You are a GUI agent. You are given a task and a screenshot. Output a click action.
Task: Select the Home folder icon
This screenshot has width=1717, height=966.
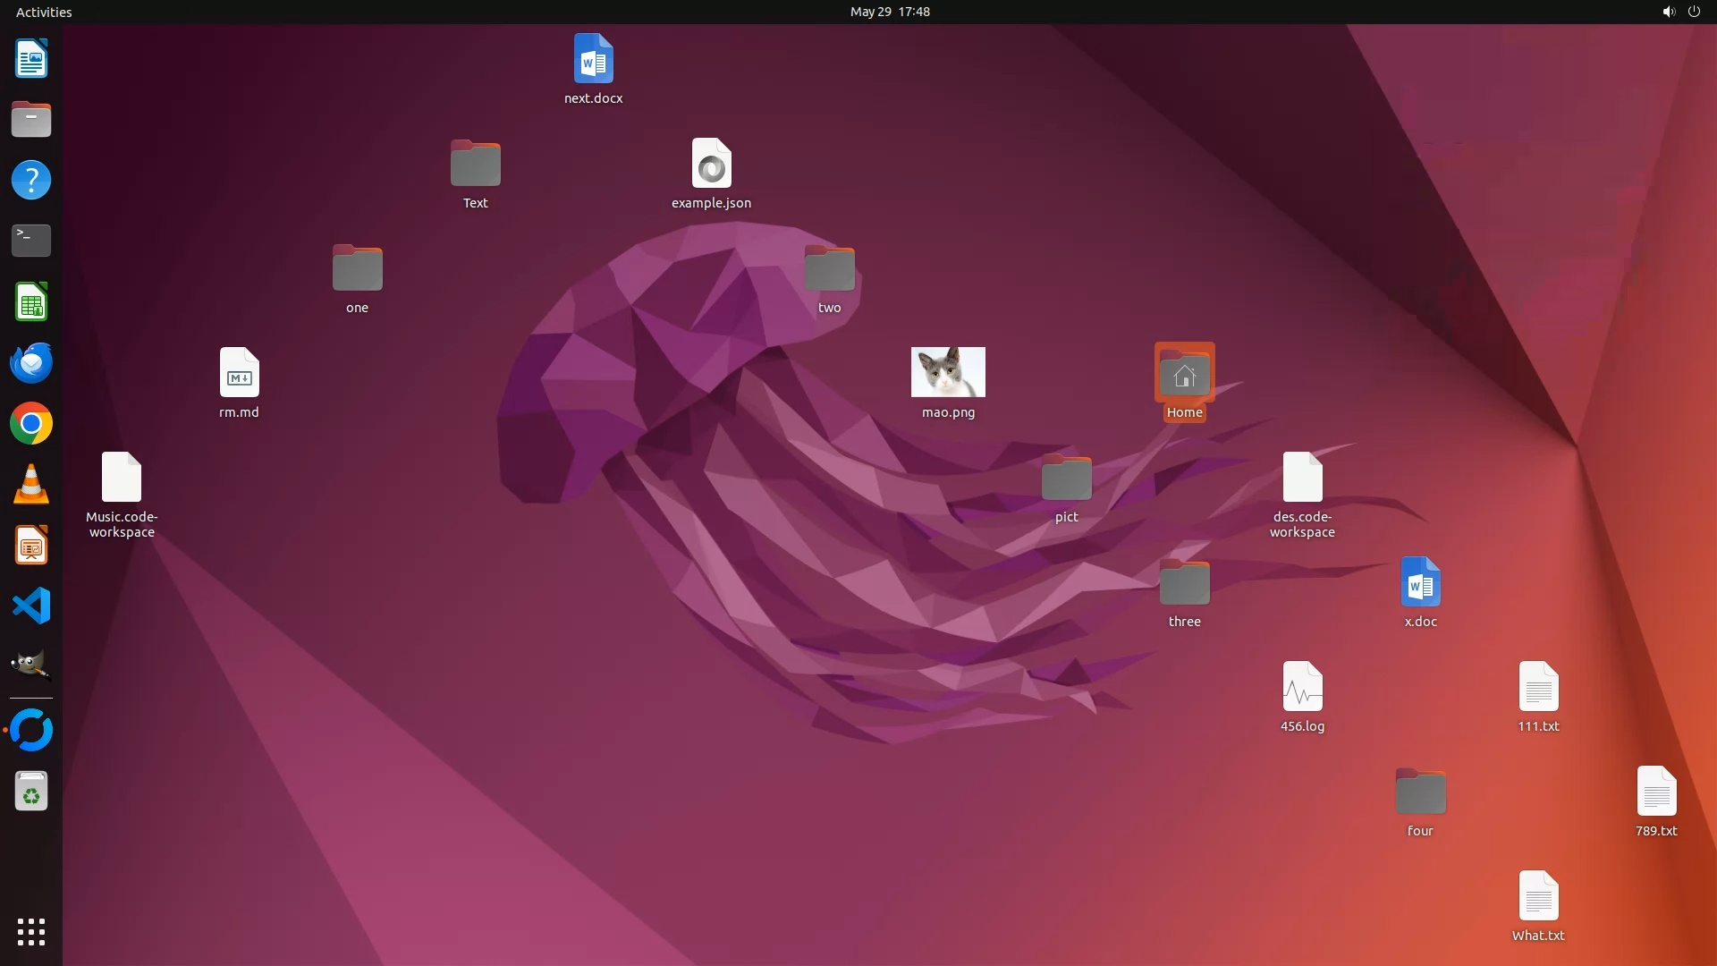pyautogui.click(x=1184, y=373)
